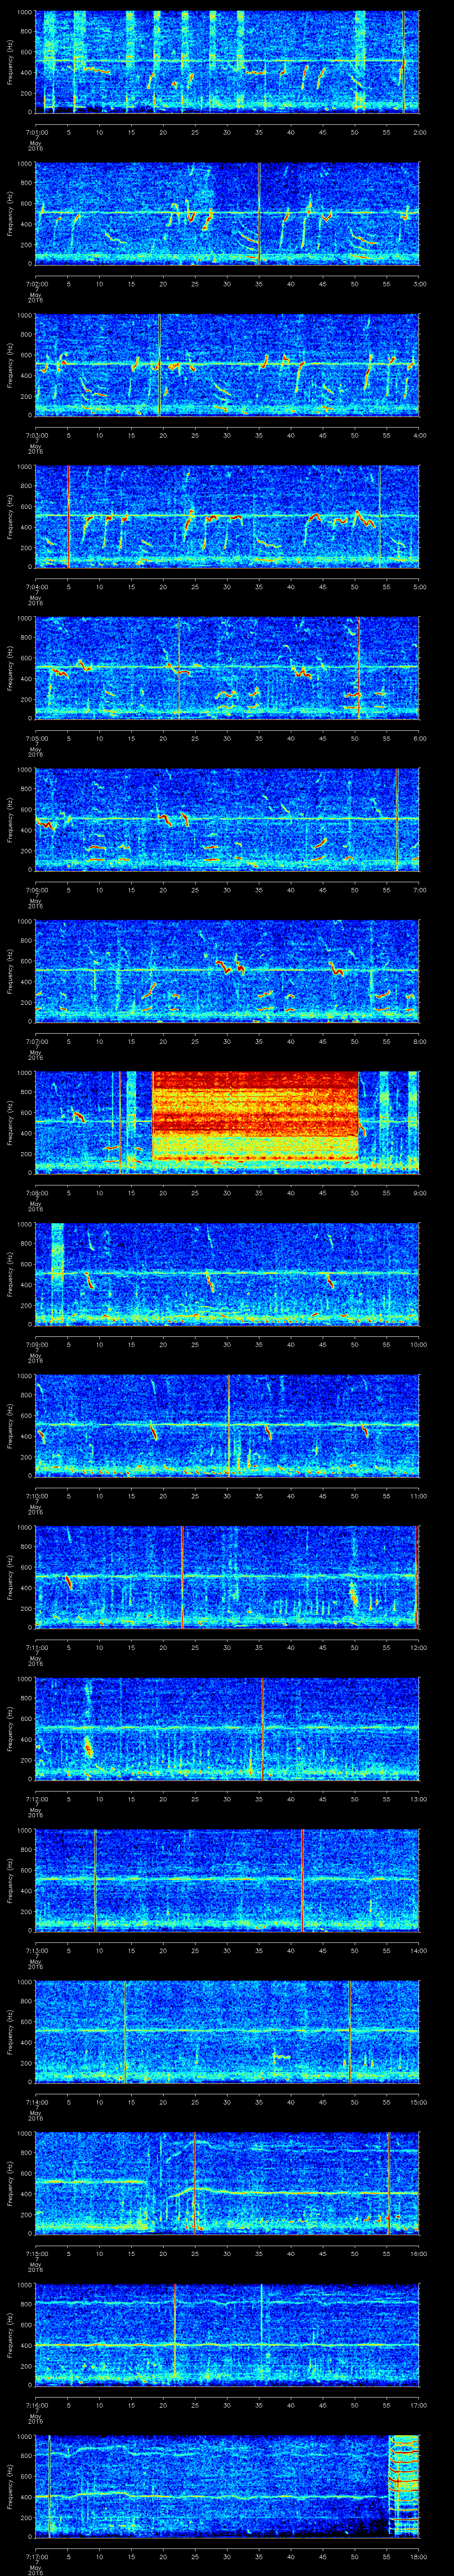The height and width of the screenshot is (2576, 454).
Task: Click the 9:00 end time label
Action: (x=419, y=1192)
